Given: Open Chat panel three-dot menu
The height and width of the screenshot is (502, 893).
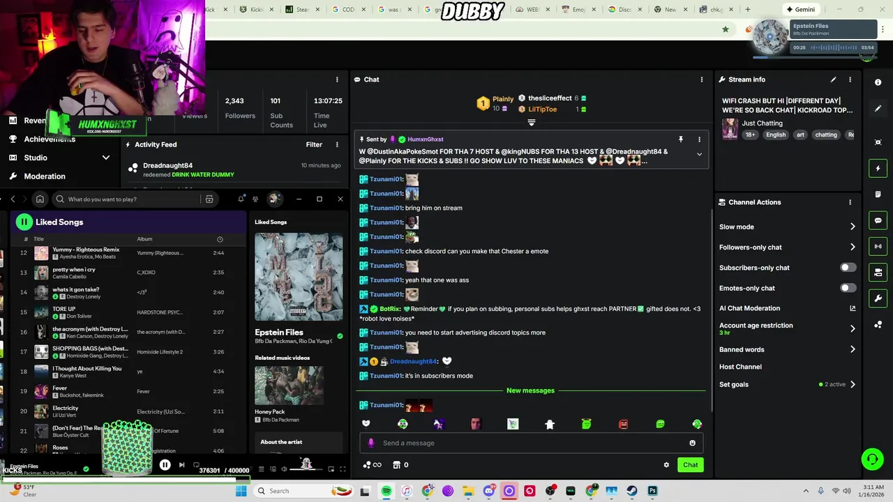Looking at the screenshot, I should click(702, 79).
